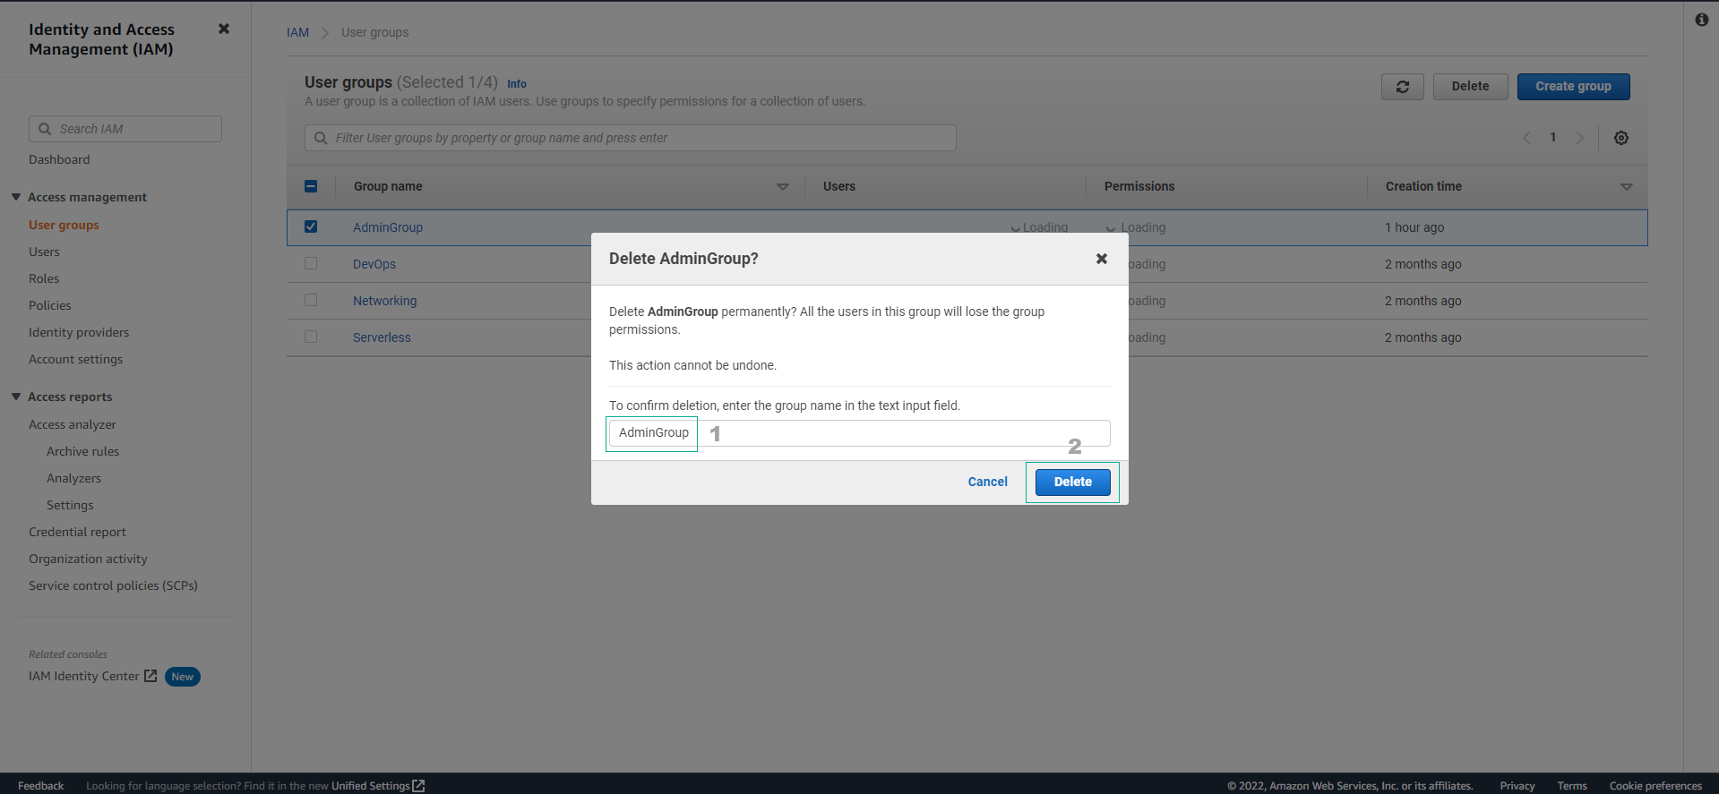Focus the Search IAM field
This screenshot has width=1719, height=794.
pos(125,129)
